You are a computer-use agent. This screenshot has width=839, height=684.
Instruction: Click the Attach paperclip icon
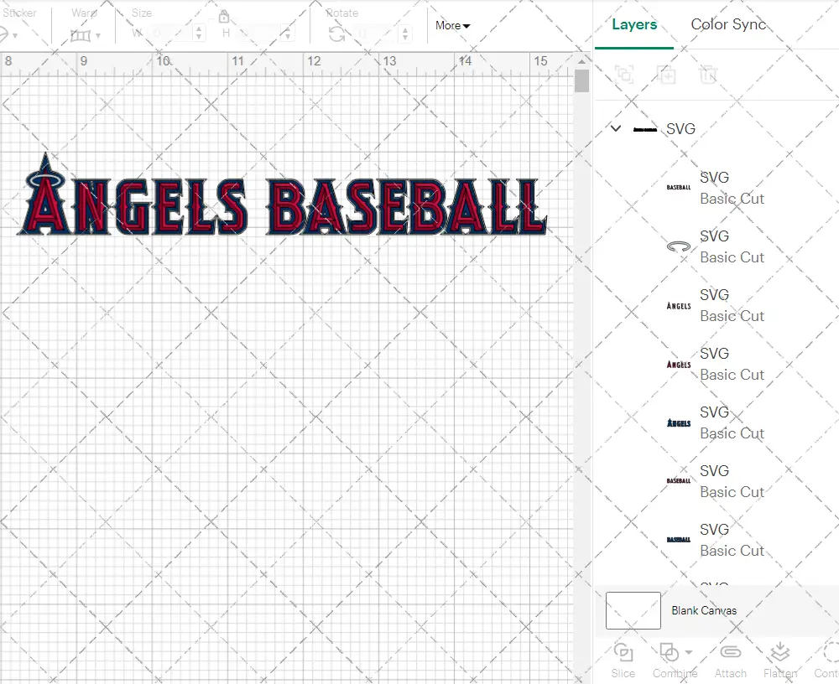tap(730, 652)
